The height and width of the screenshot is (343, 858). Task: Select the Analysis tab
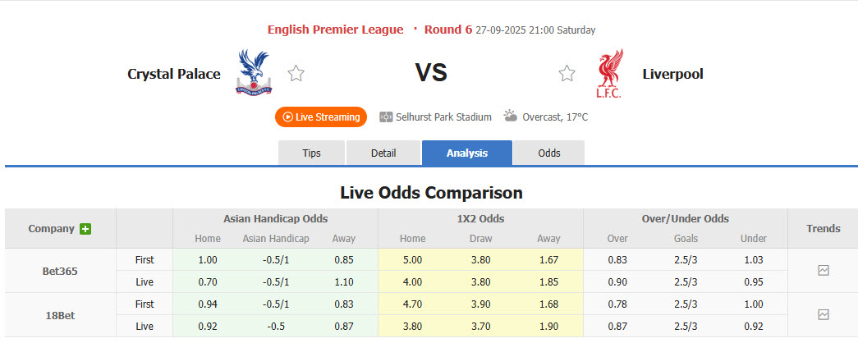click(x=466, y=153)
